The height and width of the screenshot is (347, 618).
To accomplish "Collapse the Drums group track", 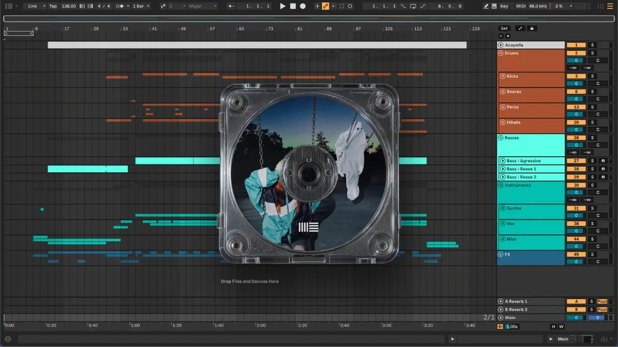I will point(501,53).
